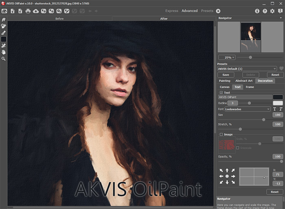Screen dimensions: 285x209
Task: Open the Abstract Art tab
Action: (x=244, y=81)
